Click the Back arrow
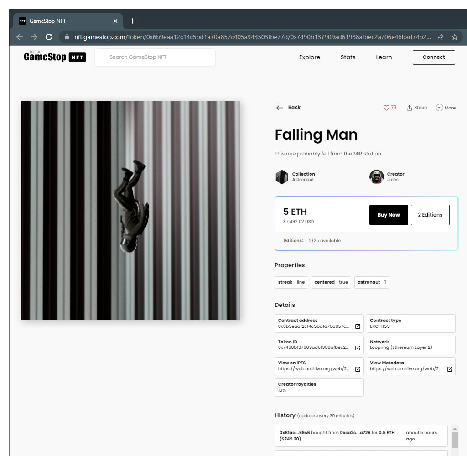The height and width of the screenshot is (456, 467). pyautogui.click(x=280, y=108)
